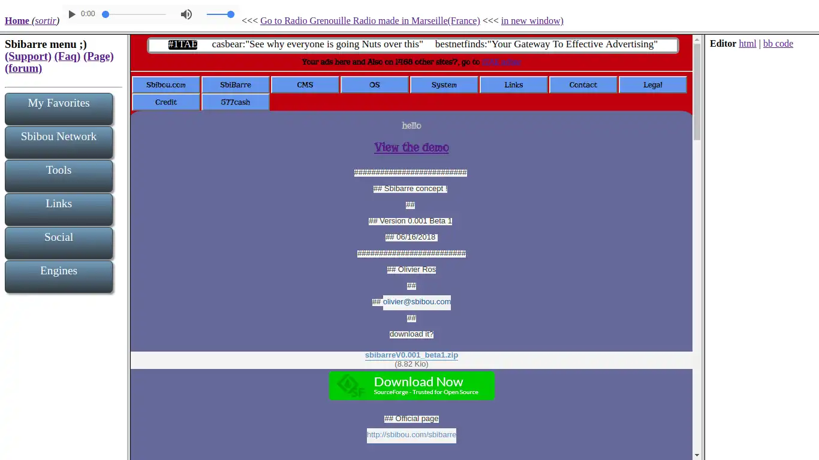Click 'download it?' text

(411, 334)
